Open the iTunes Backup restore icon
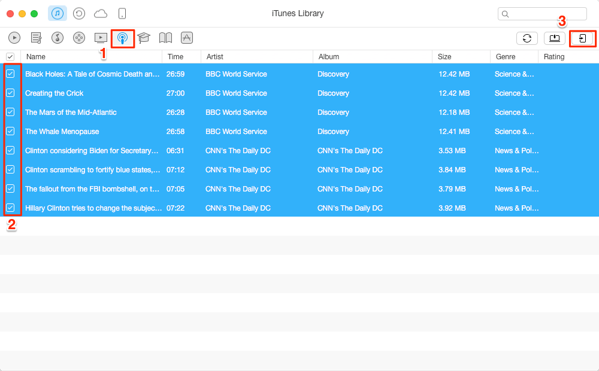 [x=79, y=14]
